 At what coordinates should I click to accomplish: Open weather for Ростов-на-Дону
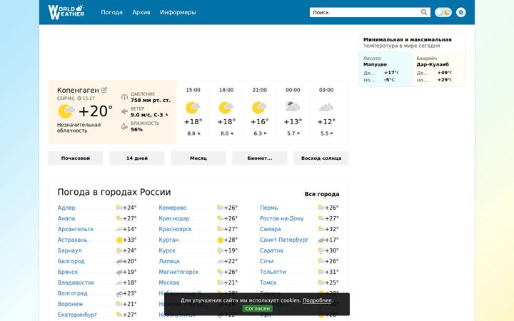point(282,218)
